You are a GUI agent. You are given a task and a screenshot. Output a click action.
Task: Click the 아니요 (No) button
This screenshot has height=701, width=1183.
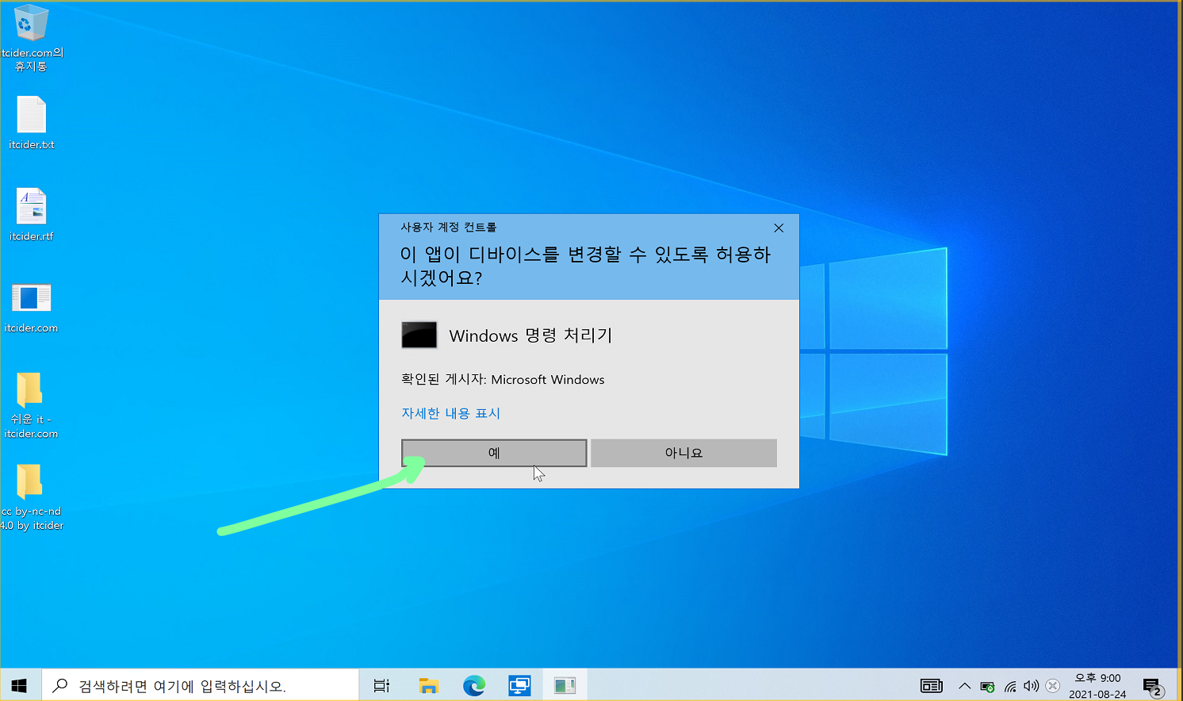click(683, 453)
